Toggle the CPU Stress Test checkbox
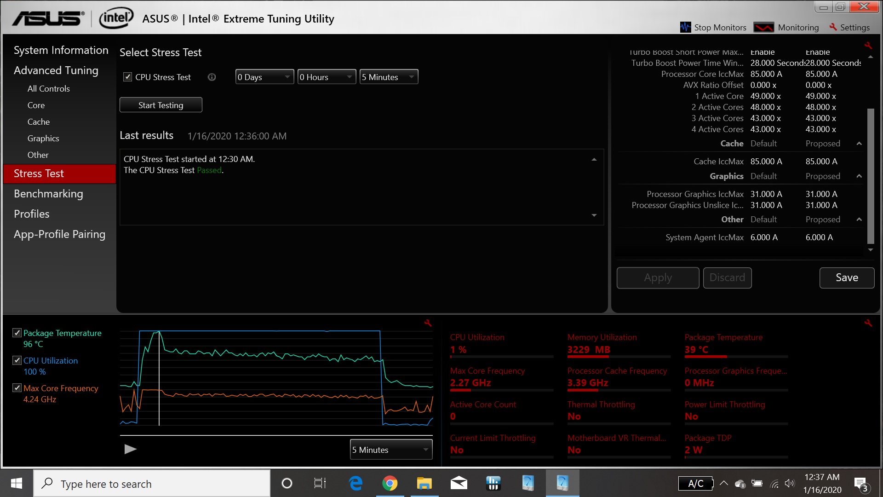Viewport: 883px width, 497px height. [128, 77]
